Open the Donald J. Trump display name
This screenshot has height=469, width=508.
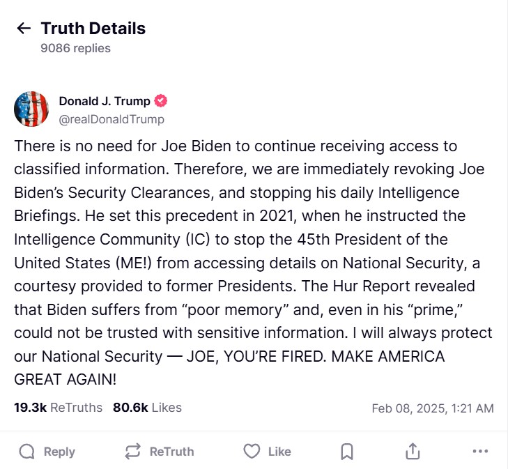tap(104, 101)
